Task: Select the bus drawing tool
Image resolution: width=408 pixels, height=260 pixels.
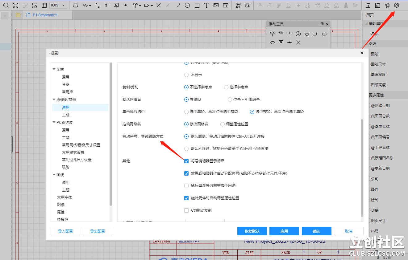Action: coord(106,5)
